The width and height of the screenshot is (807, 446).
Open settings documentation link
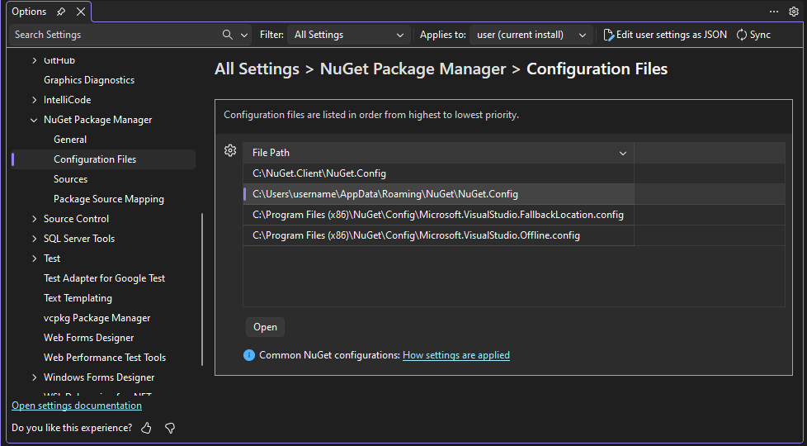(x=77, y=406)
